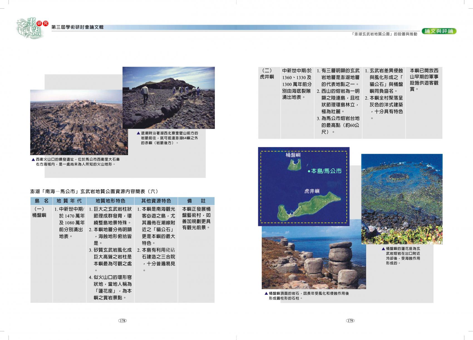Click the 備註 column header
The image size is (473, 340).
pos(196,201)
